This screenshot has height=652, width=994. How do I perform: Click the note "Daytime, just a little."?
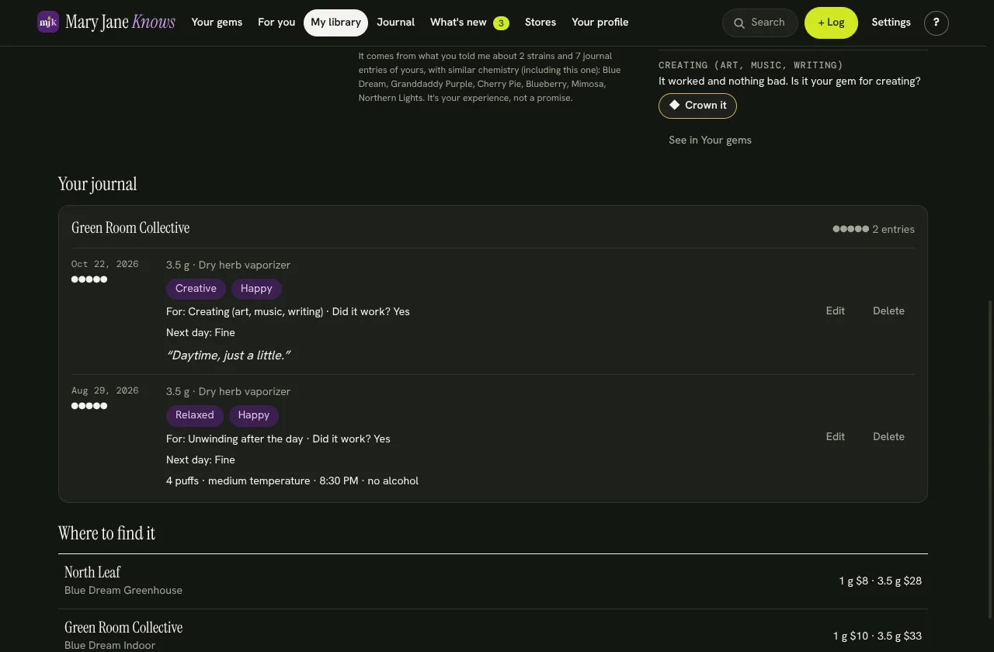[x=228, y=355]
